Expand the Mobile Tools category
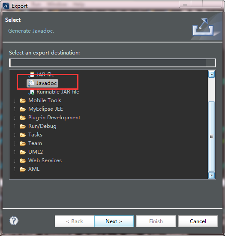The width and height of the screenshot is (225, 236). pos(15,100)
